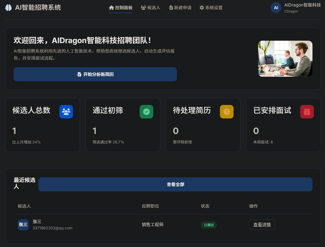The image size is (325, 247).
Task: Click the blue total candidates icon
Action: pos(66,112)
